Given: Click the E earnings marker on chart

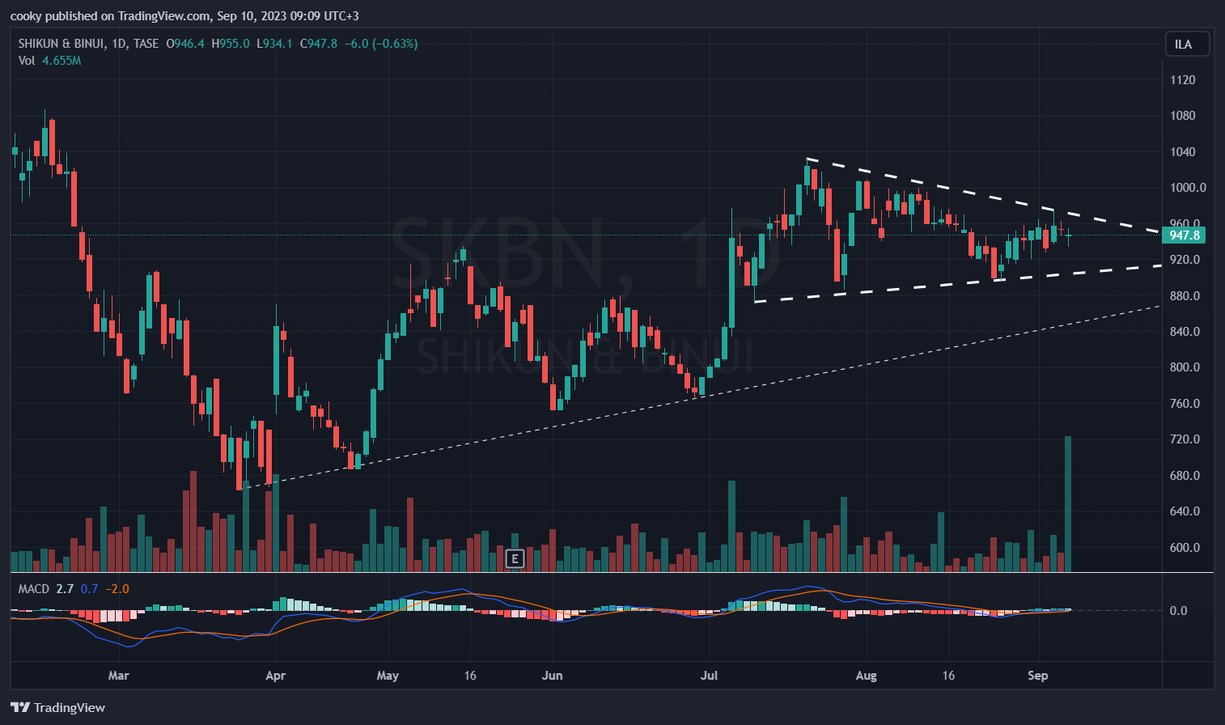Looking at the screenshot, I should pyautogui.click(x=515, y=558).
